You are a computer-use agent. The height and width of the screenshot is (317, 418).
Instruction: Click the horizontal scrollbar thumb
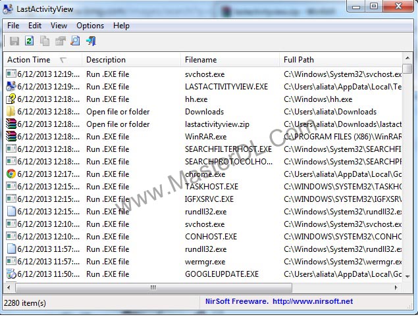click(153, 287)
